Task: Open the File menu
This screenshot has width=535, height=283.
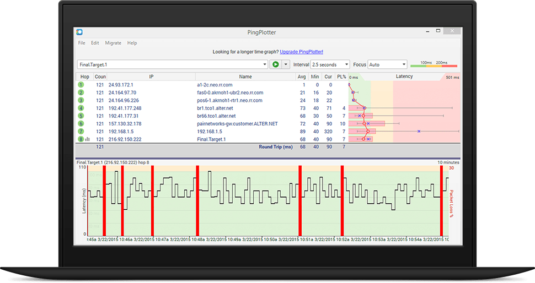Action: (82, 43)
